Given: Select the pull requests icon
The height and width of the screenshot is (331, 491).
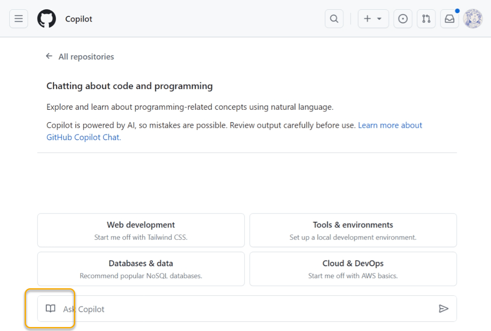Looking at the screenshot, I should pyautogui.click(x=426, y=19).
